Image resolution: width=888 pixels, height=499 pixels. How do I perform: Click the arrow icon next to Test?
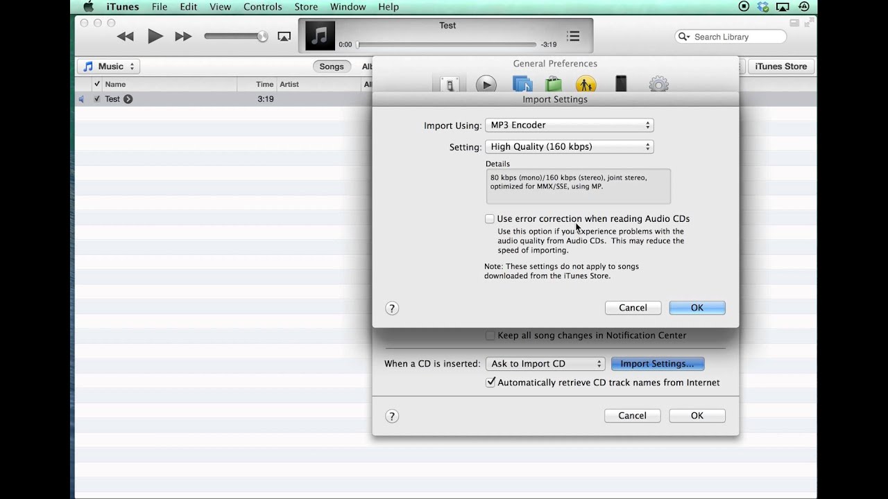point(128,99)
